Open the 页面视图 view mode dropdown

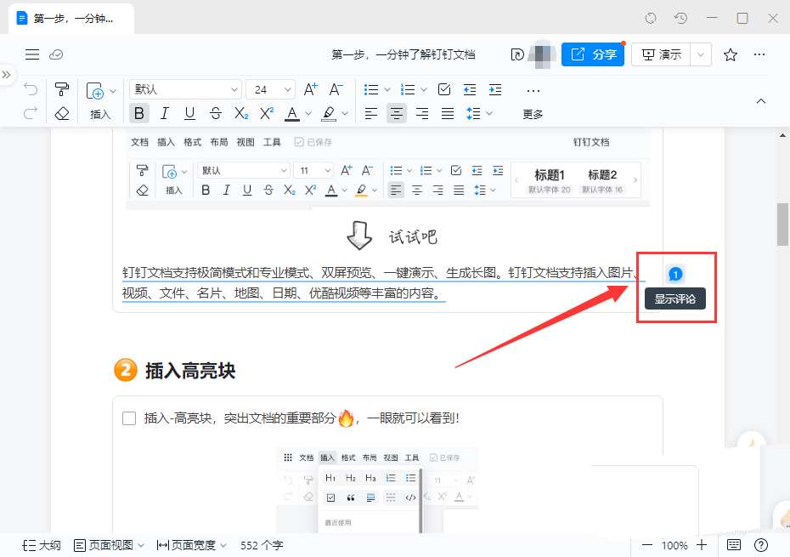pyautogui.click(x=109, y=545)
